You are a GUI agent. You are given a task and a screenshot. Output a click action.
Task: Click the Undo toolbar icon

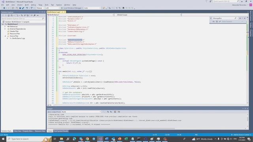click(x=27, y=8)
